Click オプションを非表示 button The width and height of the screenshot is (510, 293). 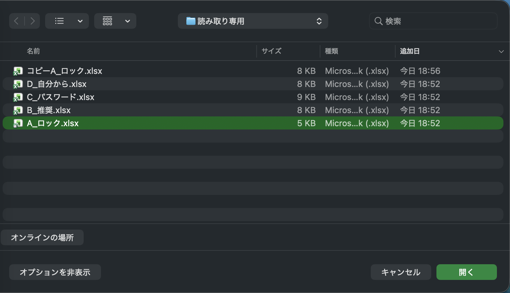[x=55, y=272]
